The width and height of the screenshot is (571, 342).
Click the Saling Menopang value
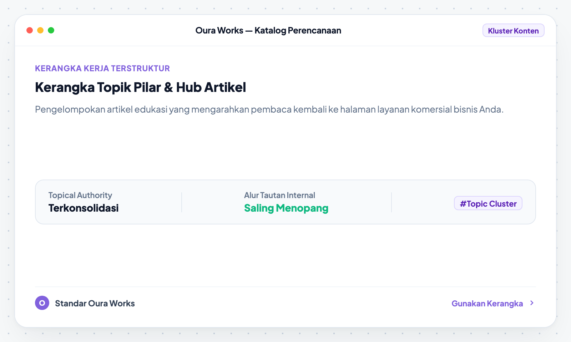pos(286,208)
